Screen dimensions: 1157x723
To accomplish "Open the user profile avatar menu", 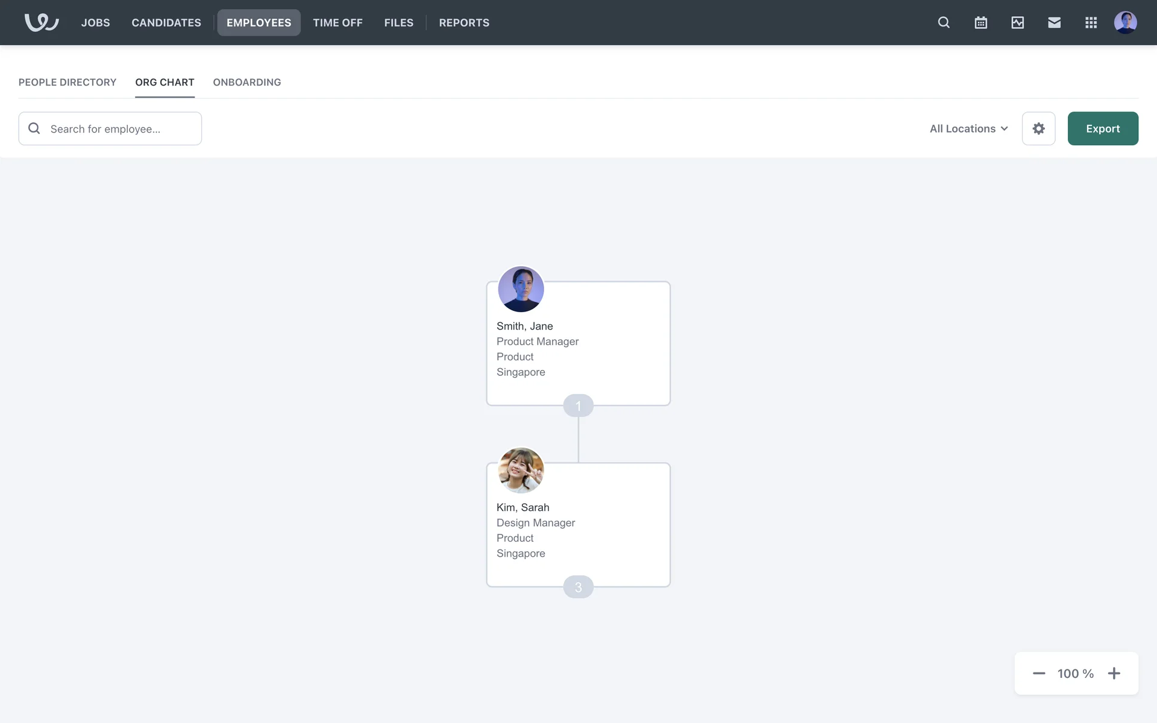I will [x=1125, y=22].
